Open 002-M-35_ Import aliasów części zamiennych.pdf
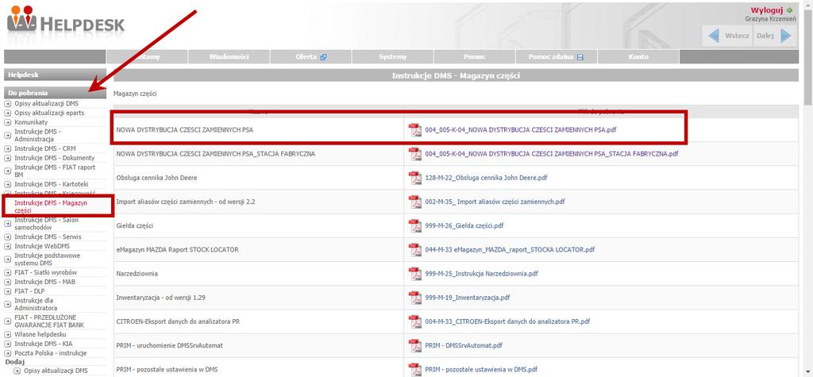Screen dimensions: 813x377 pyautogui.click(x=495, y=202)
